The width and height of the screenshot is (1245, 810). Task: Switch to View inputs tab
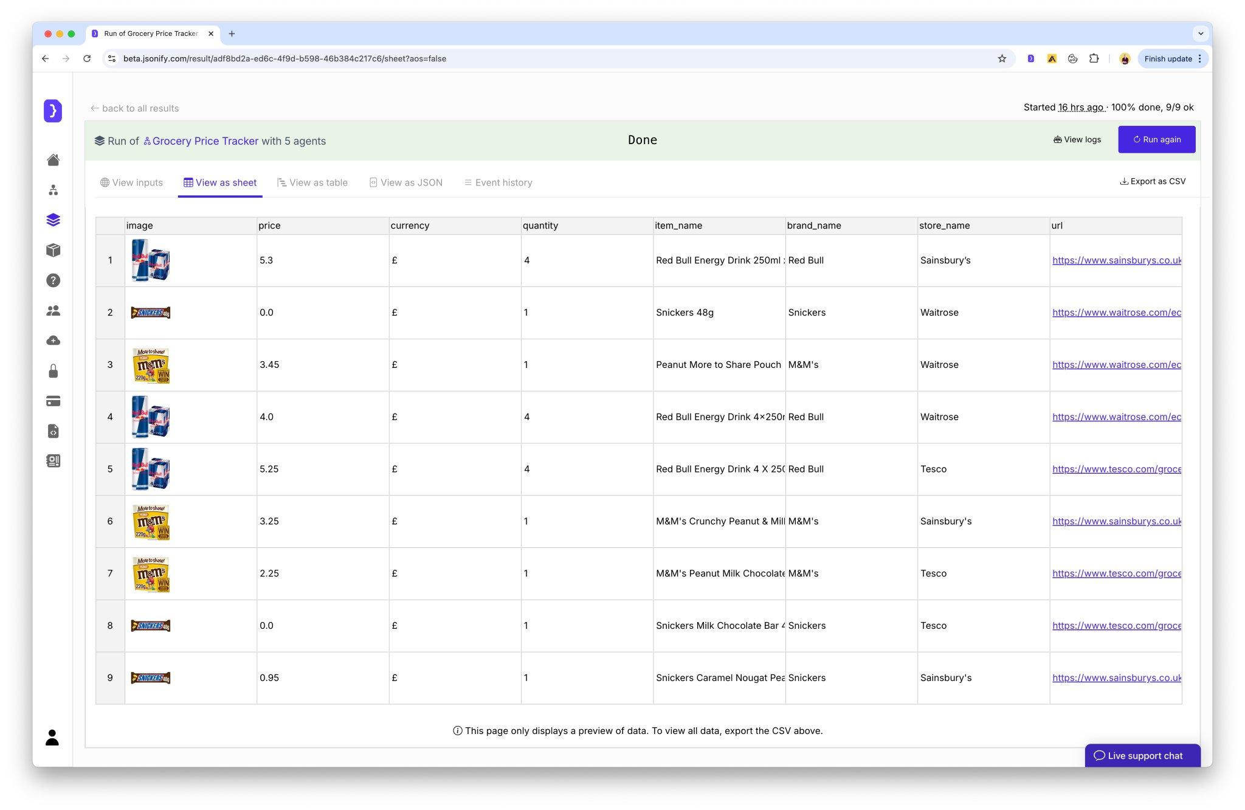pos(131,182)
